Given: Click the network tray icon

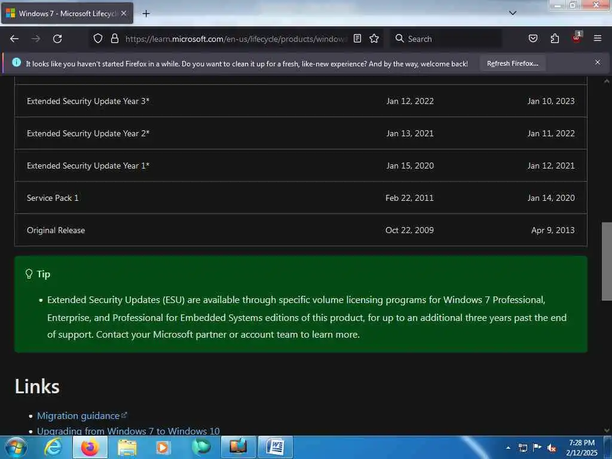Looking at the screenshot, I should pyautogui.click(x=522, y=448).
